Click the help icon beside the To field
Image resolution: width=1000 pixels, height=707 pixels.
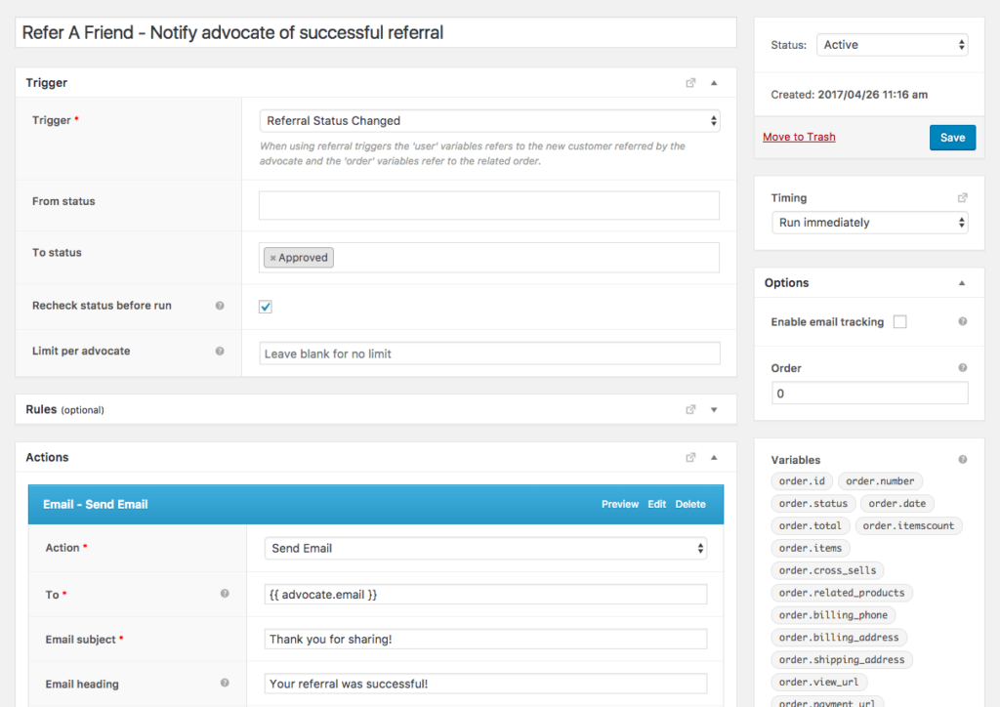(224, 594)
